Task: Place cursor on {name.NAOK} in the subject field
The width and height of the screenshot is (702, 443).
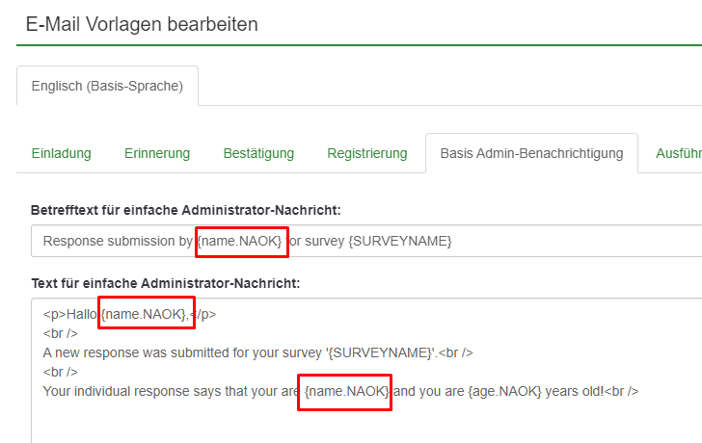Action: click(x=240, y=241)
